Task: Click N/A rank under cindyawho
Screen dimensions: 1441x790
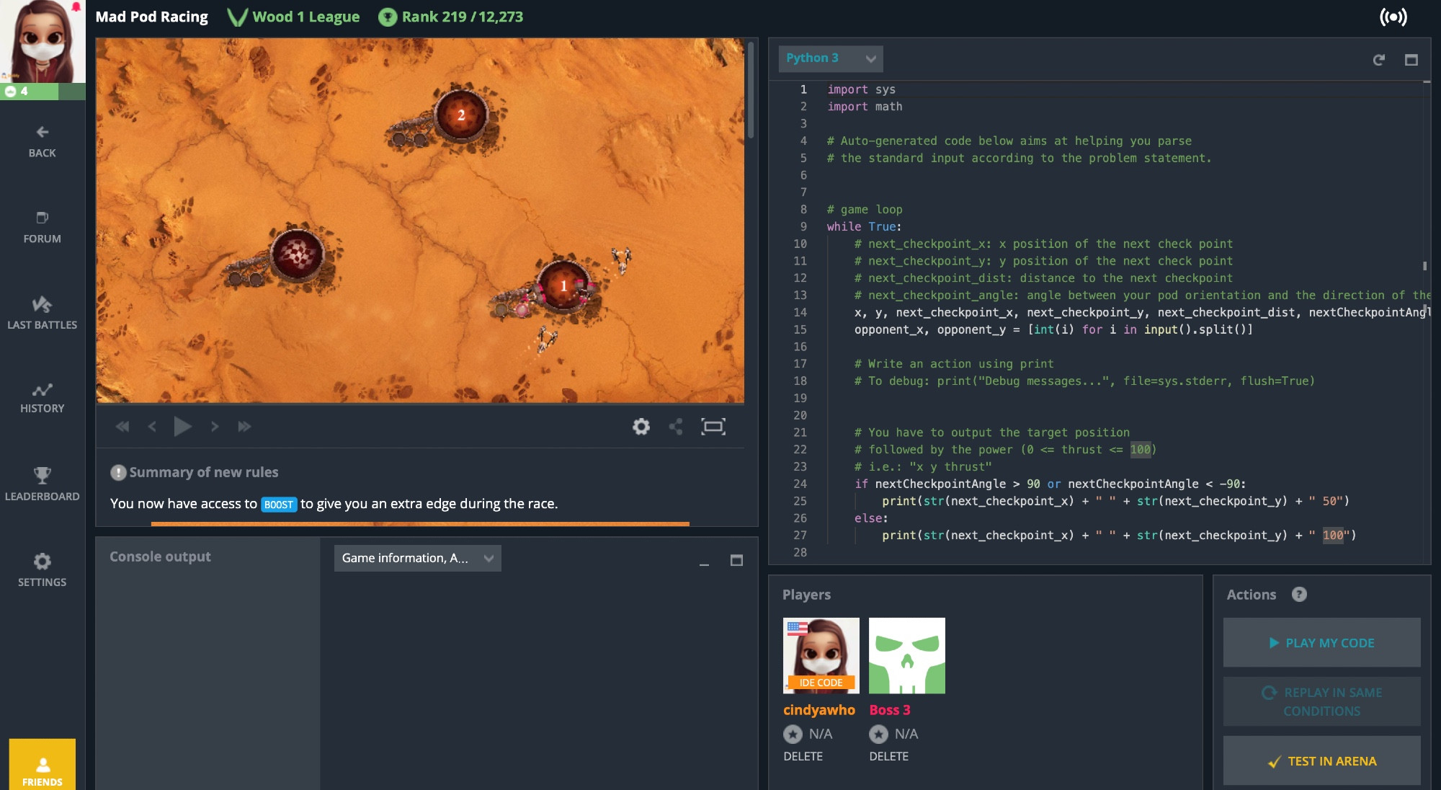Action: (x=821, y=734)
